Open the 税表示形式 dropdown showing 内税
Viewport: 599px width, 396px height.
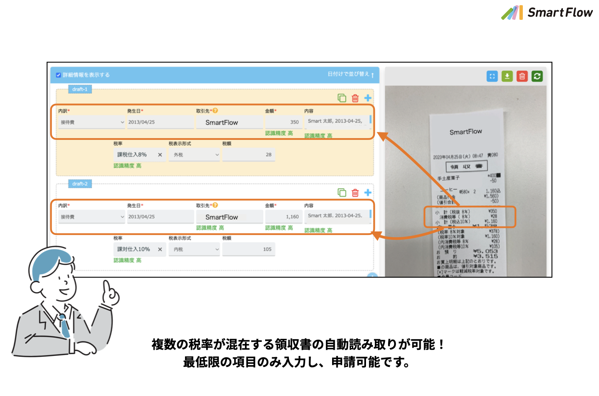tap(194, 249)
